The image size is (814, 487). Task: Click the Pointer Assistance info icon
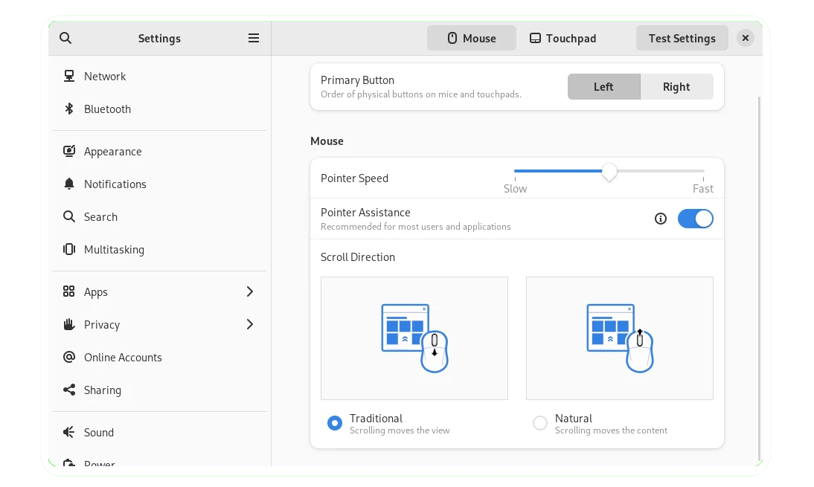660,219
